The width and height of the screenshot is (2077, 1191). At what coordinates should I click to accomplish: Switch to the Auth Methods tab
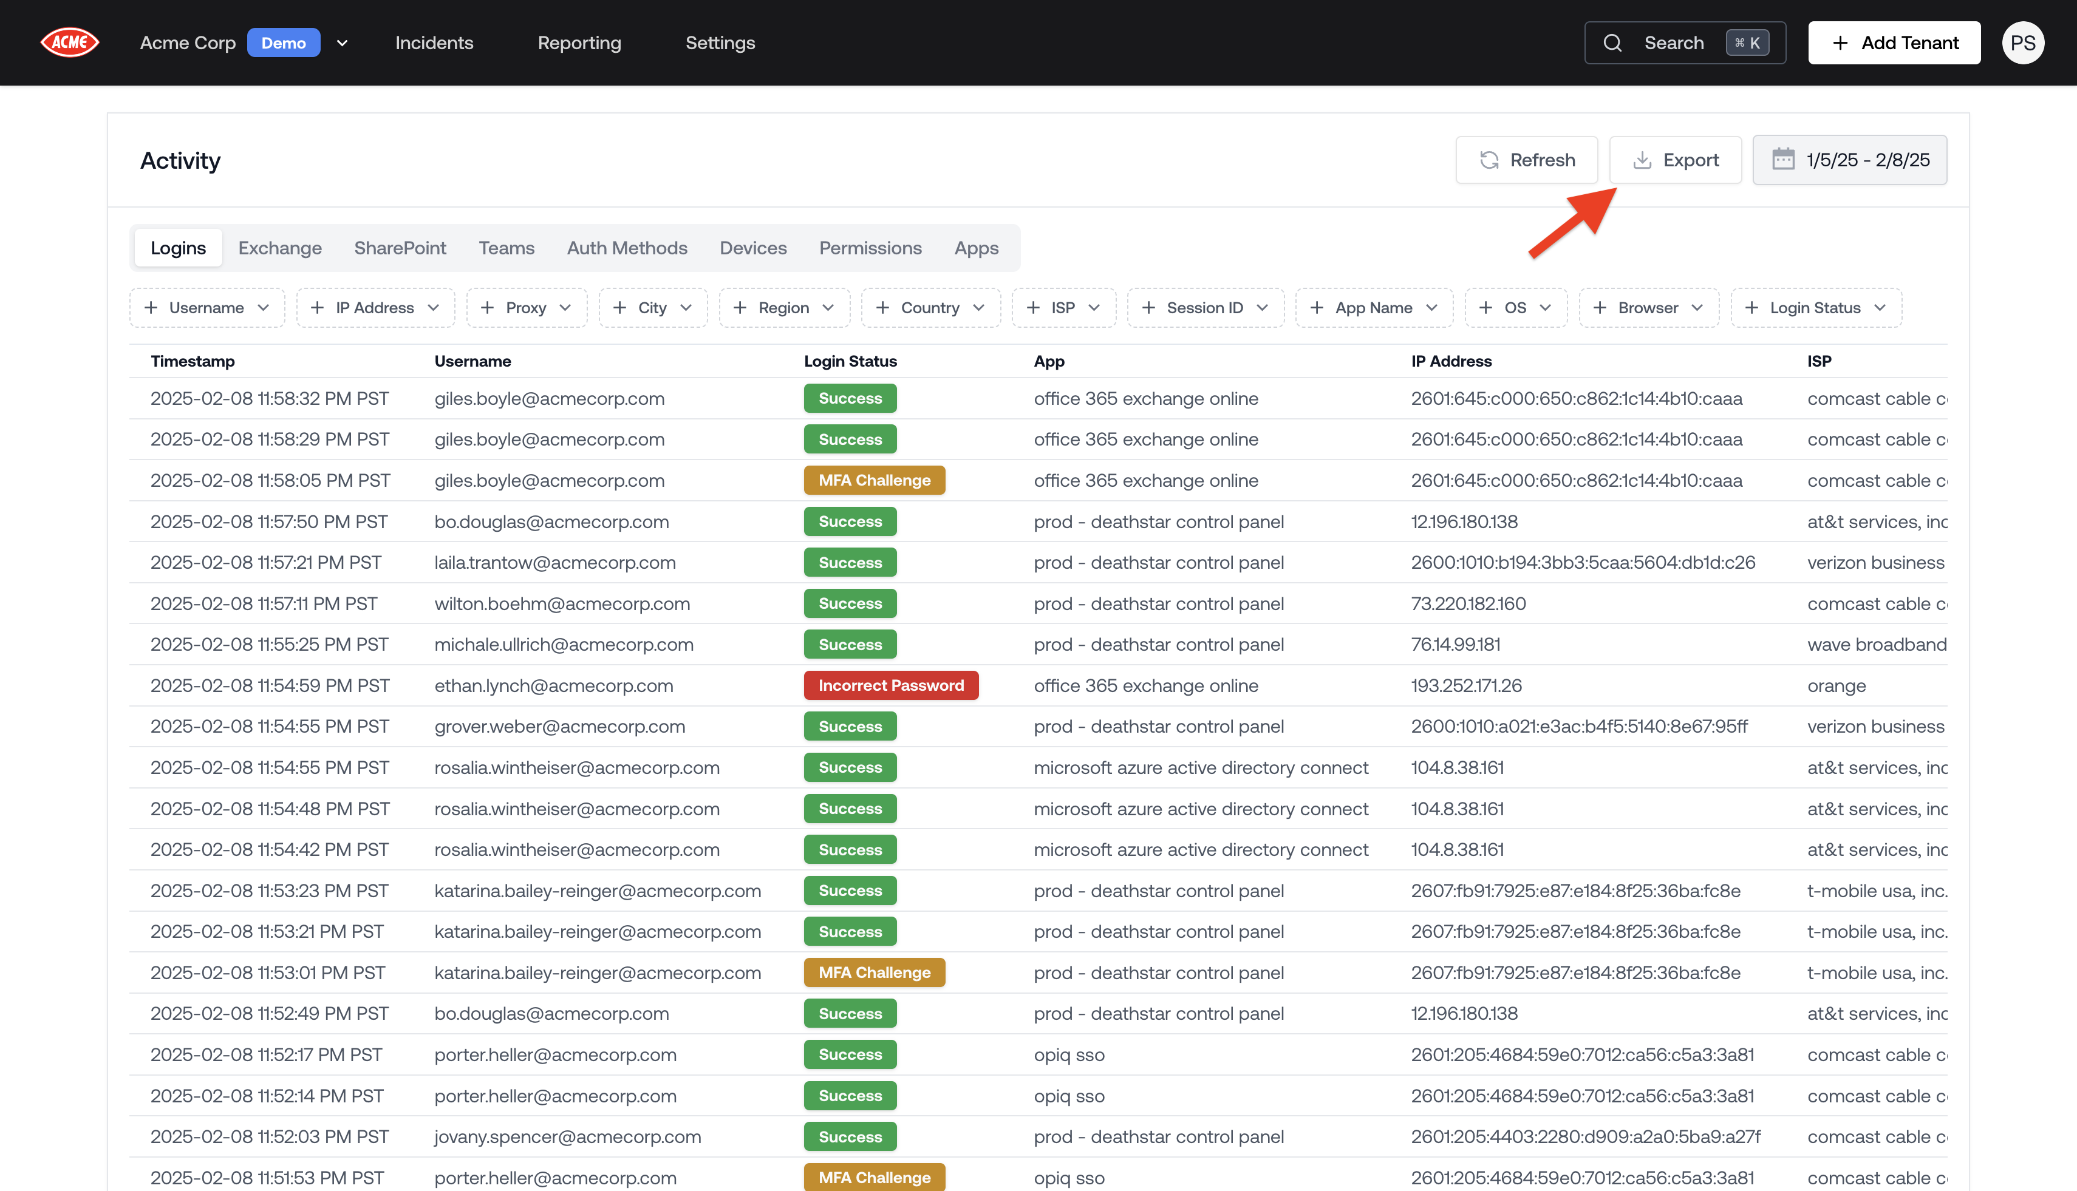(x=627, y=248)
